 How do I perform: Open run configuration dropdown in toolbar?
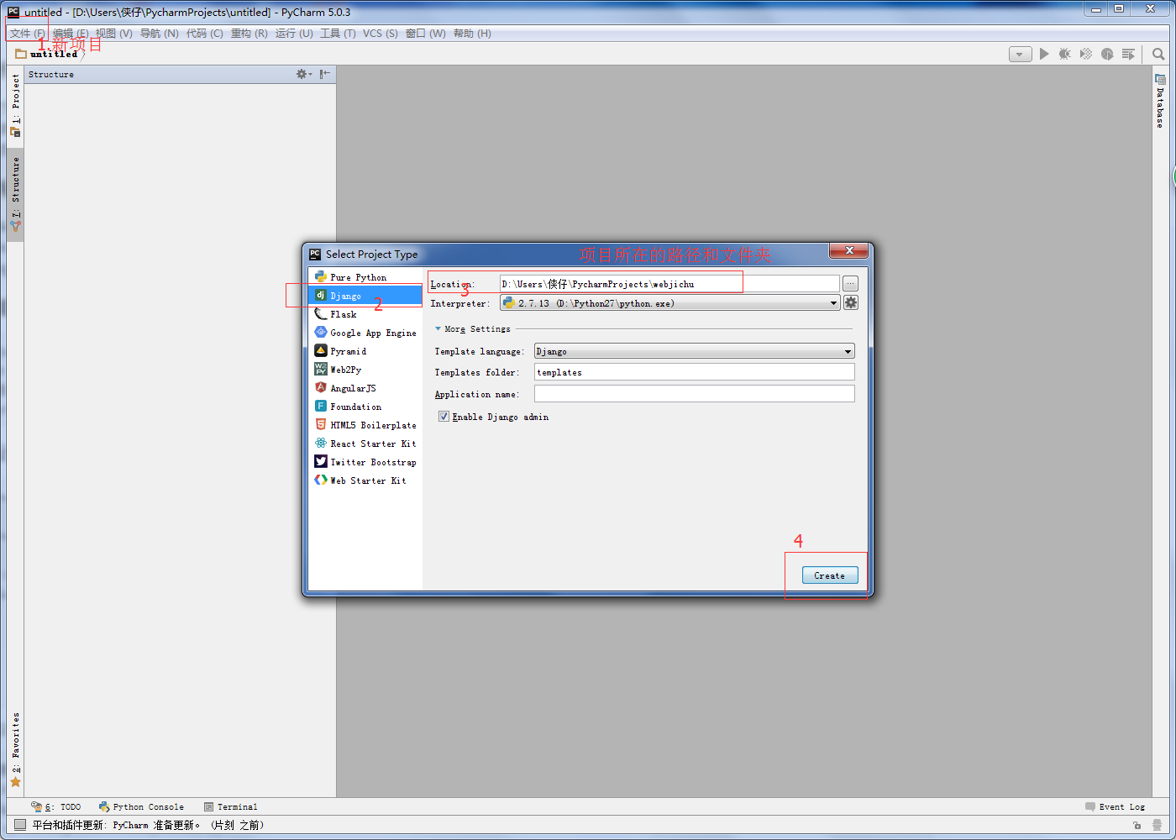[1020, 54]
